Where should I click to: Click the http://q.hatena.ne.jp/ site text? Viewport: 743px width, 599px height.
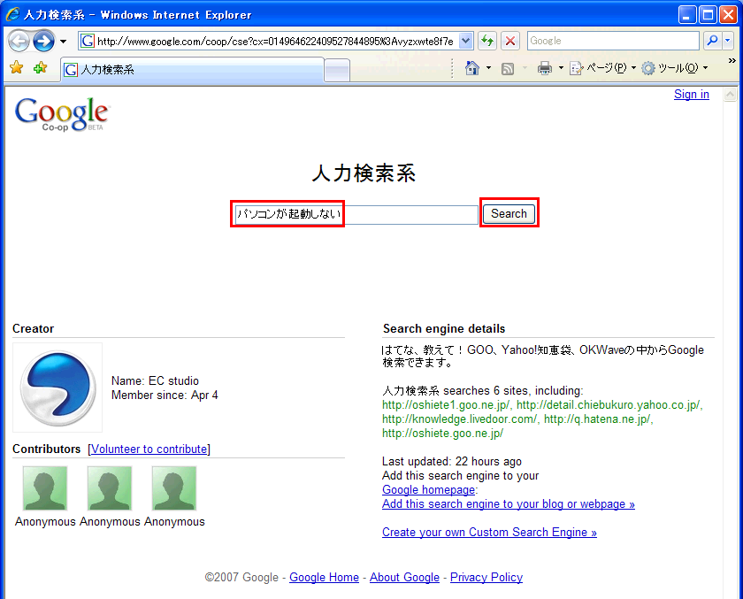point(598,419)
